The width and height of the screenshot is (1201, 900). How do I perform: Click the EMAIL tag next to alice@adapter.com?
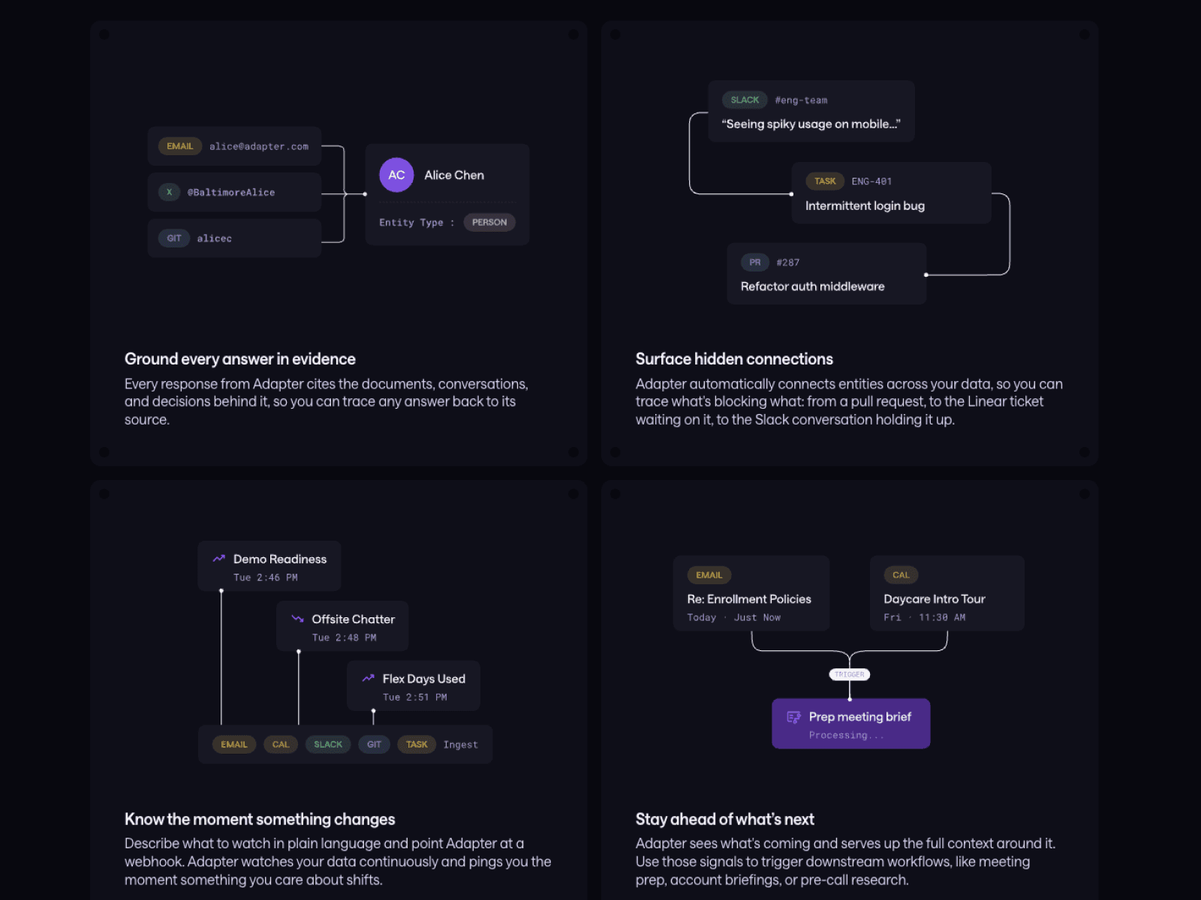(180, 146)
